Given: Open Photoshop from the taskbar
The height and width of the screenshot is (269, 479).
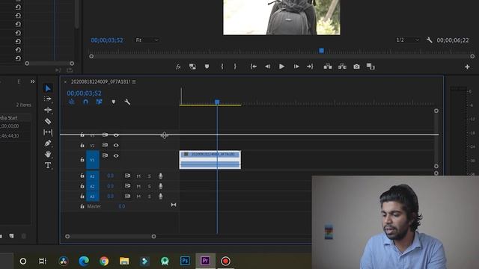Looking at the screenshot, I should [x=185, y=261].
